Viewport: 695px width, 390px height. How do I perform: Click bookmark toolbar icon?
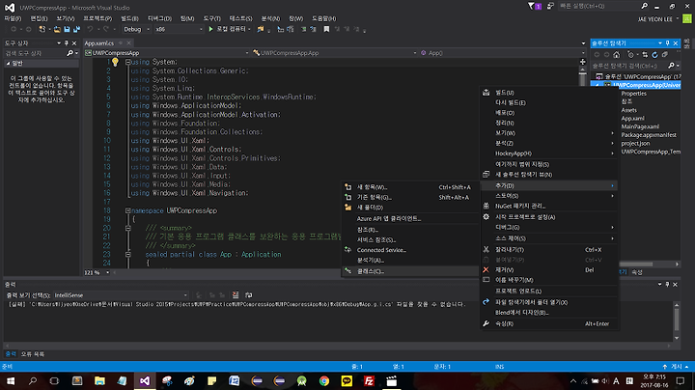326,29
